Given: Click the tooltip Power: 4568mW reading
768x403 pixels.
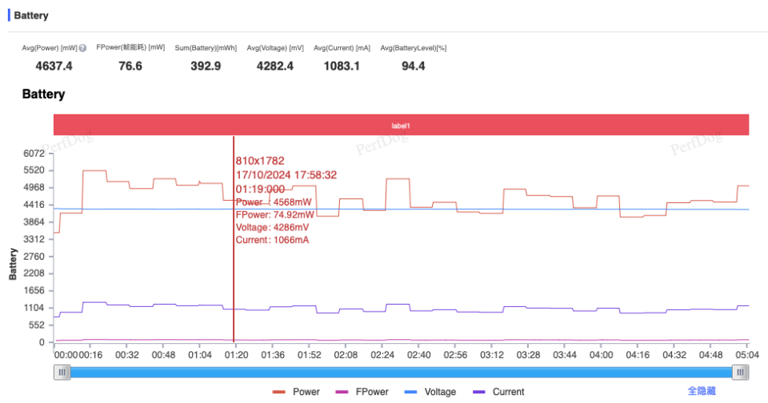Looking at the screenshot, I should tap(274, 202).
